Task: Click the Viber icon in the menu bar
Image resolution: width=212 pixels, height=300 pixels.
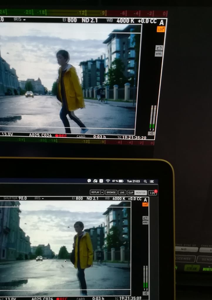Action: click(89, 181)
